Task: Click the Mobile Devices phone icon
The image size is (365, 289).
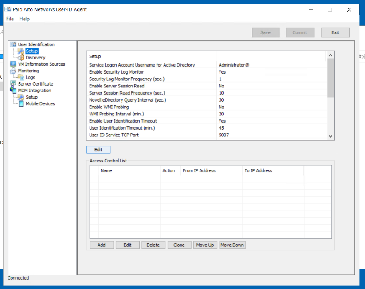Action: click(21, 103)
